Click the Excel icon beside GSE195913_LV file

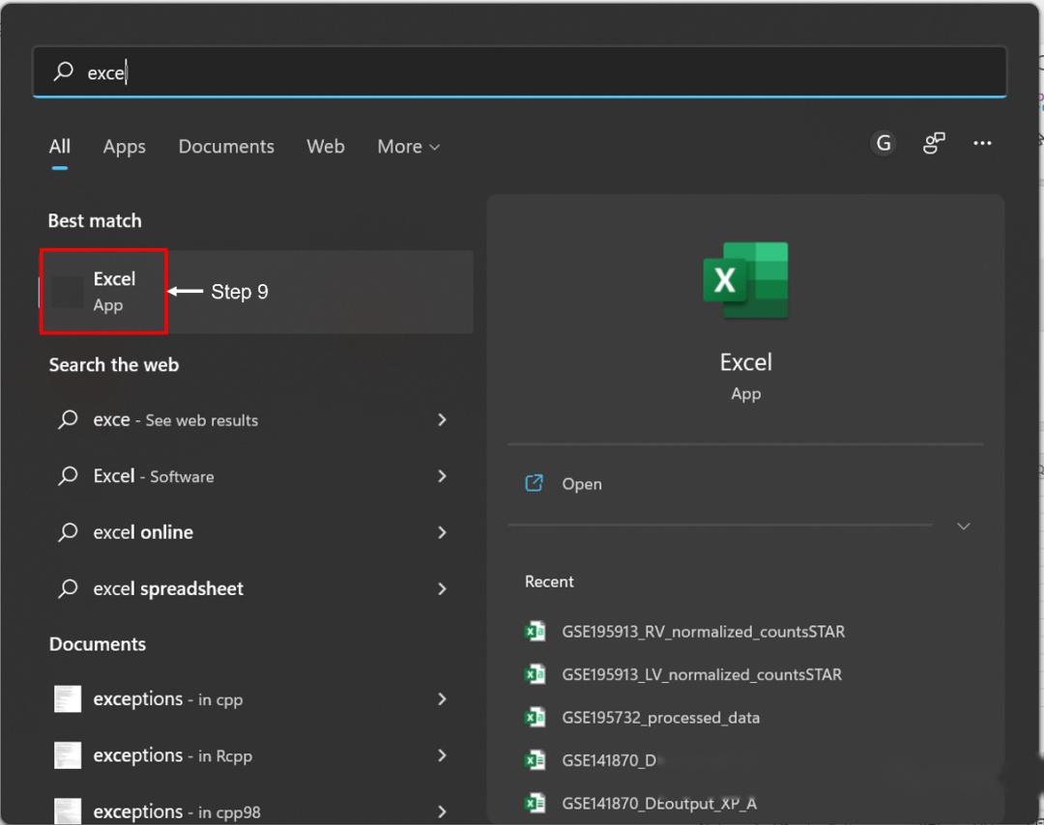(x=536, y=674)
